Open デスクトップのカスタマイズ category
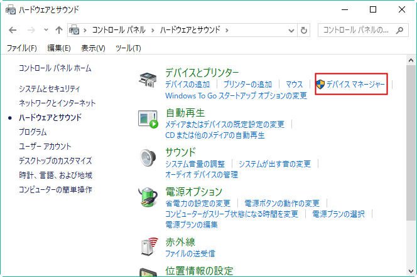Image resolution: width=417 pixels, height=277 pixels. point(55,161)
